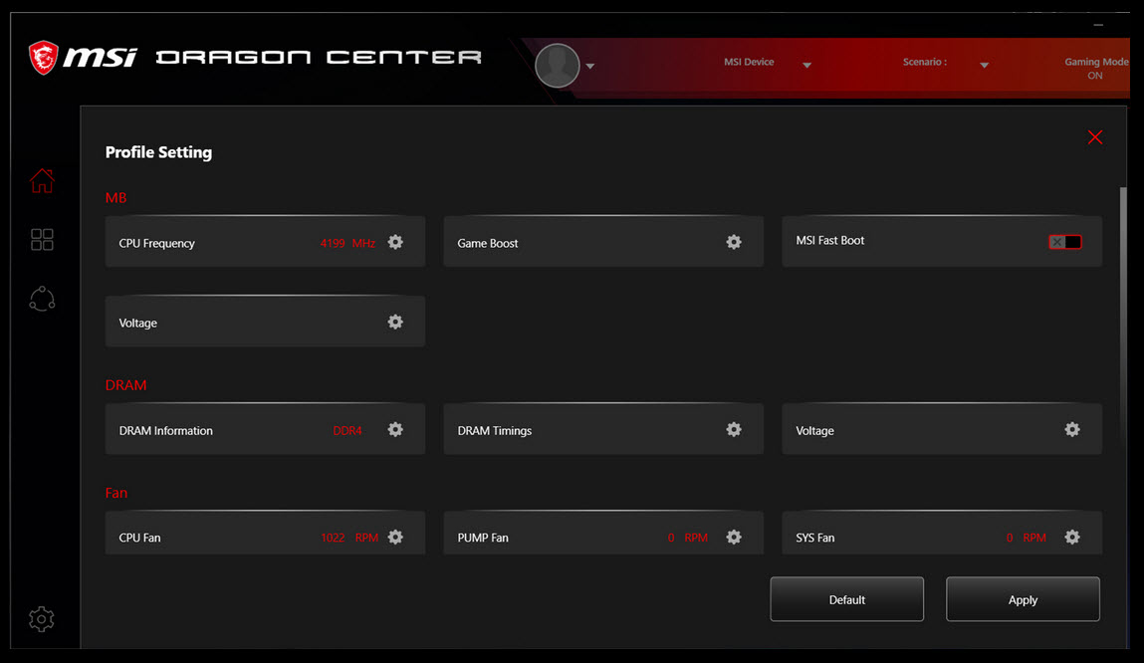Open CPU Fan gear settings
Screen dimensions: 1144x663
395,537
